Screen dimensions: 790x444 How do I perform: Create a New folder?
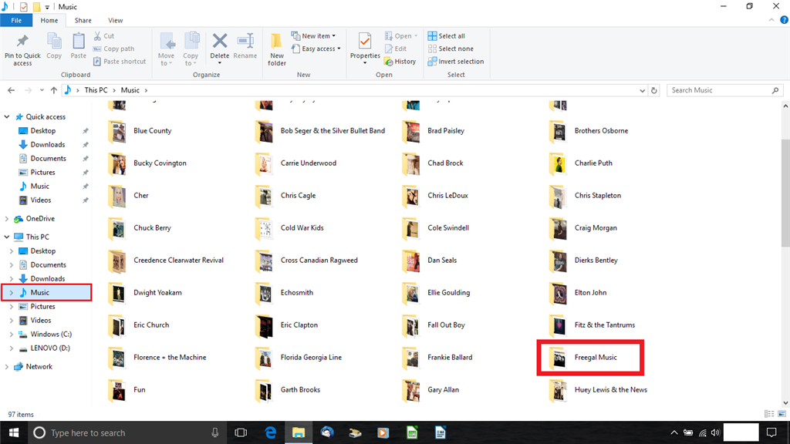click(x=277, y=49)
